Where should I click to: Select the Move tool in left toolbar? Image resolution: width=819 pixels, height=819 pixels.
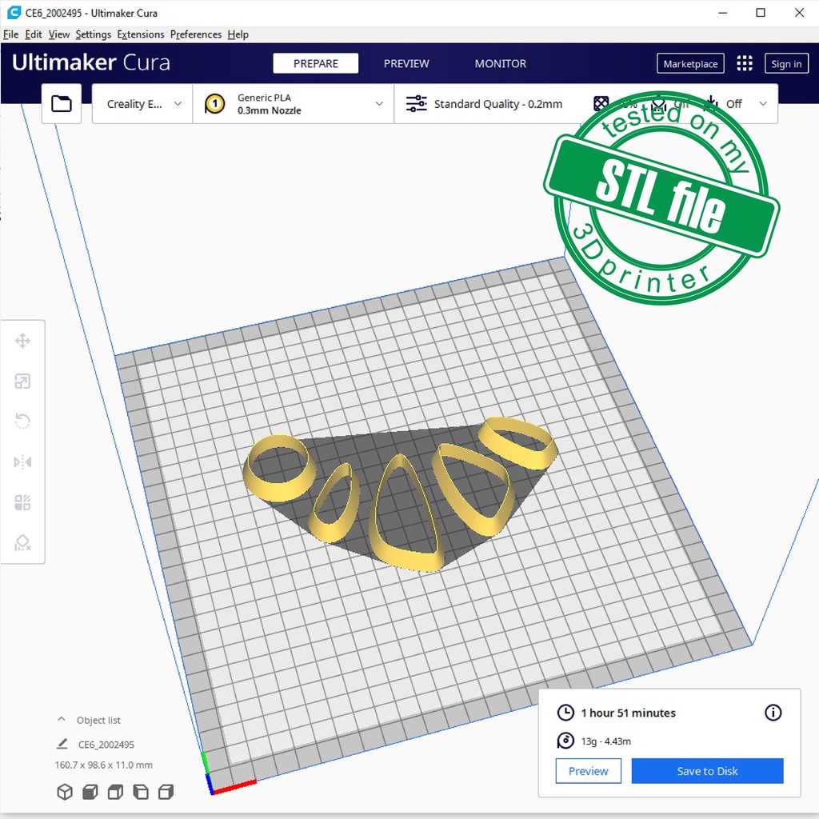pyautogui.click(x=22, y=342)
